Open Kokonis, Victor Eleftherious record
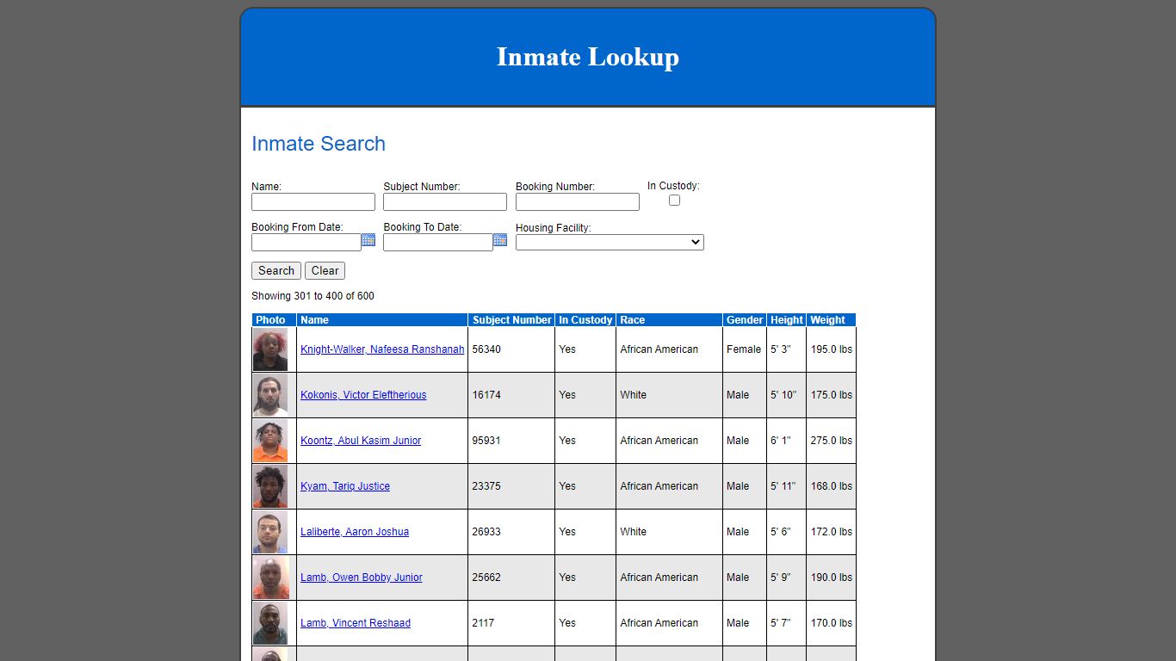Viewport: 1176px width, 661px height. coord(363,395)
